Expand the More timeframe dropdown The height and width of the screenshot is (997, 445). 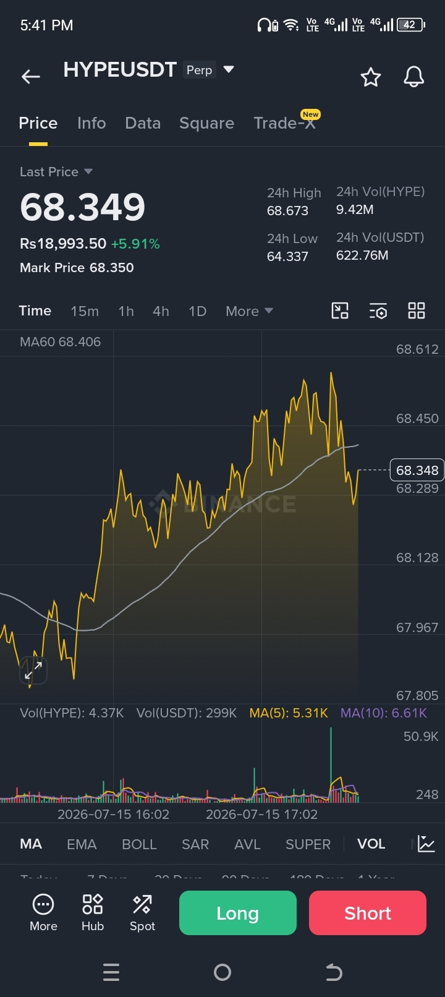pos(250,311)
